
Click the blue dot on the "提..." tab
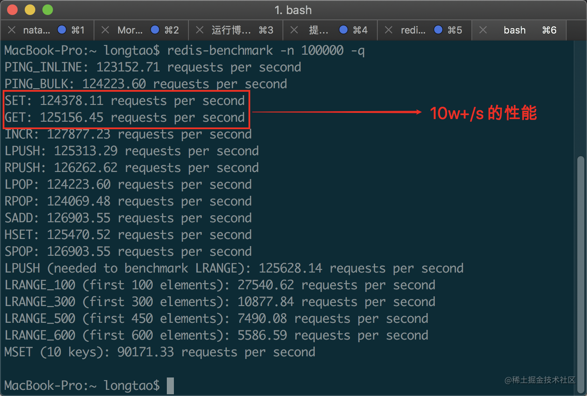pyautogui.click(x=343, y=30)
